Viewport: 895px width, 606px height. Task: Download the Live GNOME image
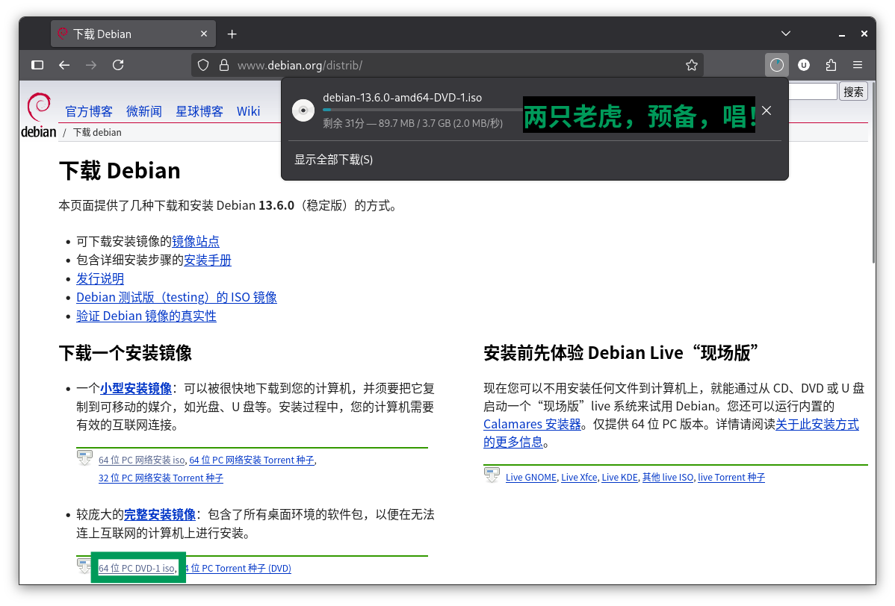(531, 478)
